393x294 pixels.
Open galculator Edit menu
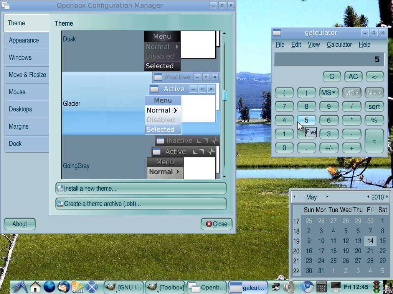point(296,44)
